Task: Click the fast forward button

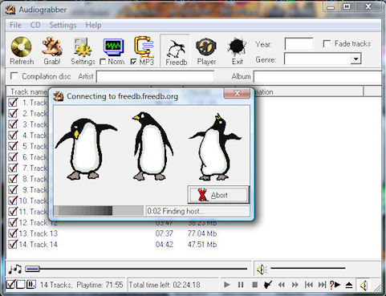Action: (295, 285)
